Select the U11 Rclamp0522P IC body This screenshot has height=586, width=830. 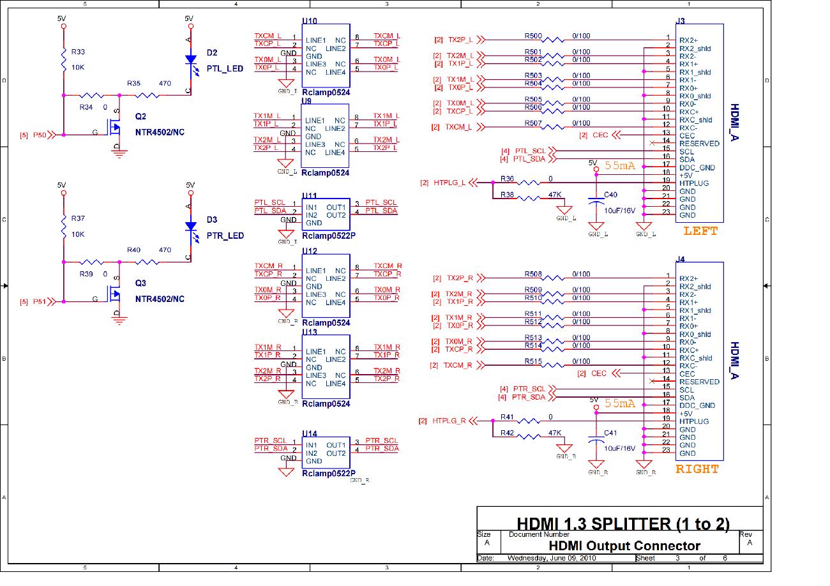326,214
